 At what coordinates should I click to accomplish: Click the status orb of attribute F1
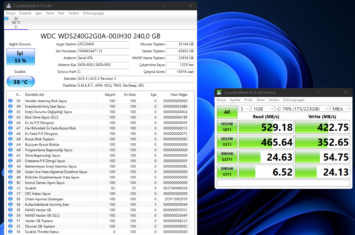[11, 221]
